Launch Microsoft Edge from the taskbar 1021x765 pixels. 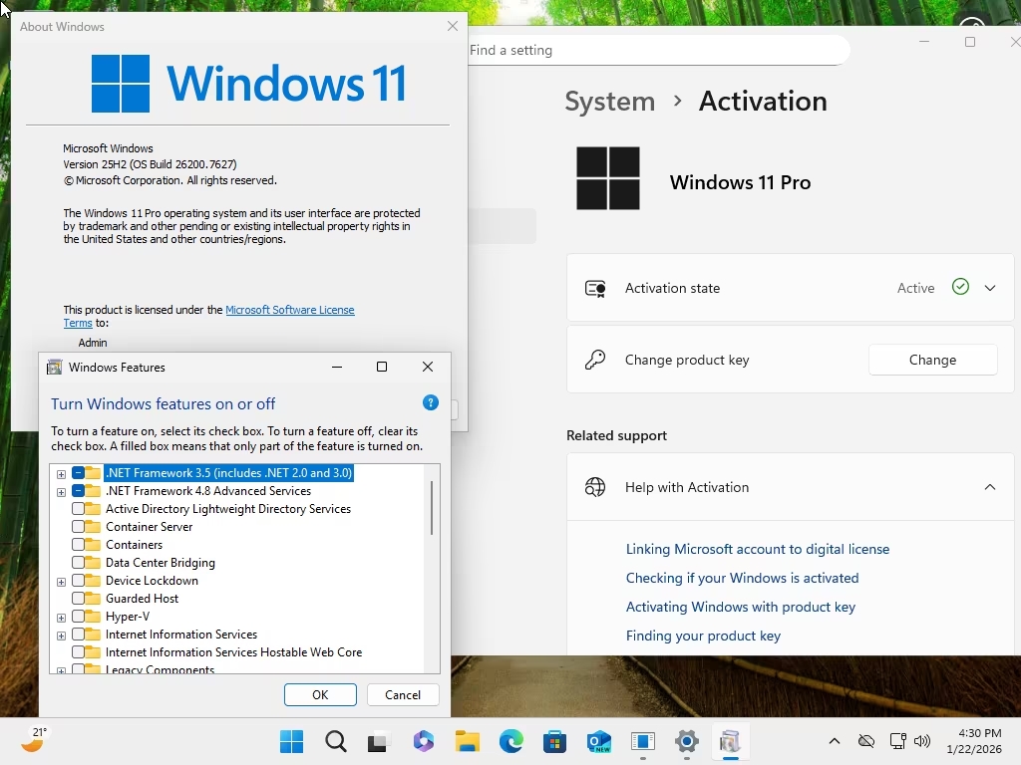click(x=511, y=742)
